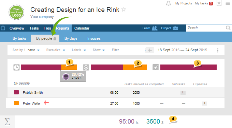The image size is (232, 128).
Task: Expand the Executive dropdown
Action: (x=56, y=50)
